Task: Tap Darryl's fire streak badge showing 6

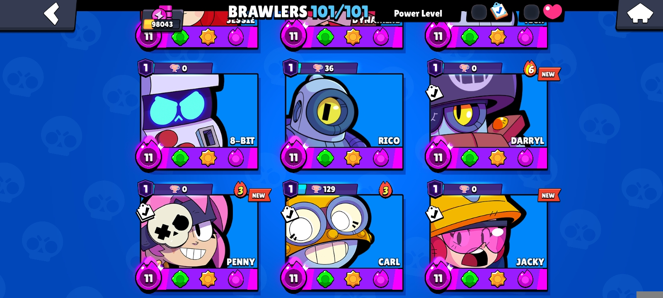Action: point(530,69)
